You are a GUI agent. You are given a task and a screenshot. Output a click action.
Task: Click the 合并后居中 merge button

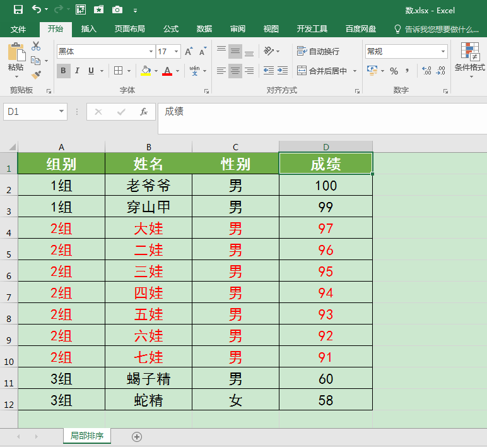[x=322, y=71]
